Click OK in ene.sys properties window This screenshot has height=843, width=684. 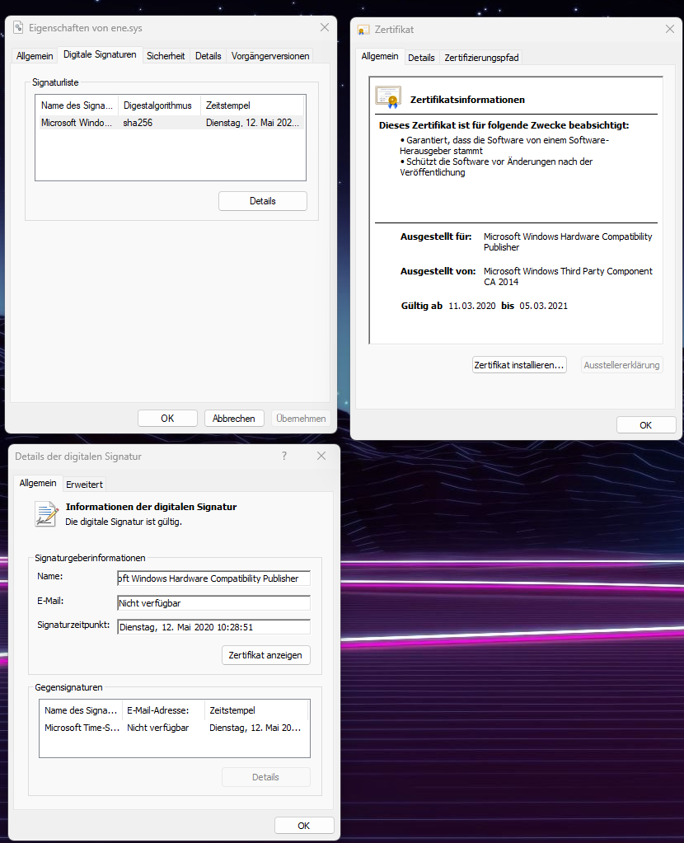point(167,419)
